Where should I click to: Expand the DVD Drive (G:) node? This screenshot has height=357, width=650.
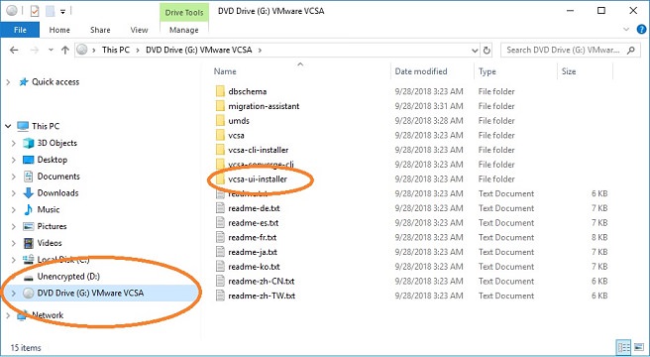click(x=13, y=294)
